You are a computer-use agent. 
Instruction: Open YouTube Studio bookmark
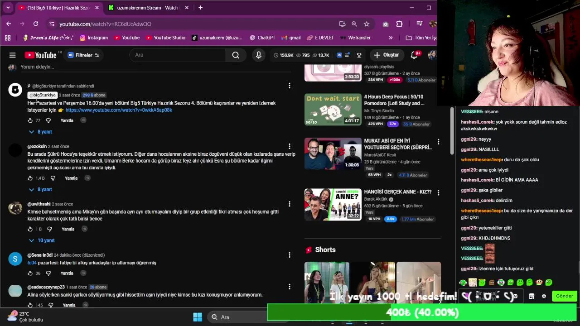(x=165, y=38)
